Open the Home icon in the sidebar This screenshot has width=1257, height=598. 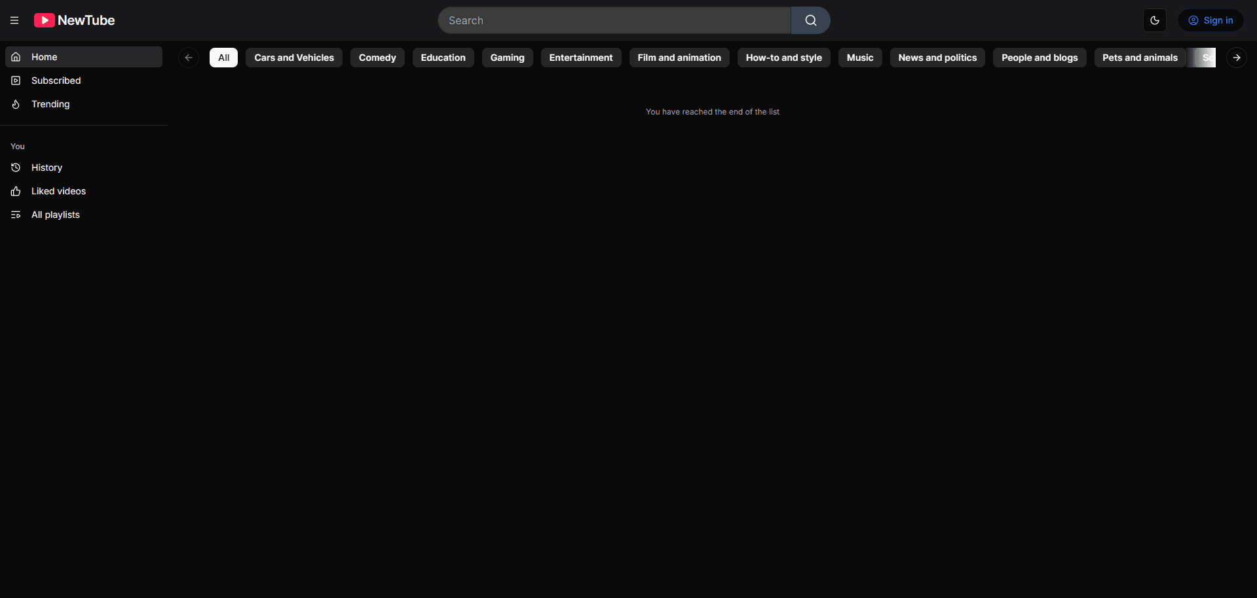click(15, 57)
